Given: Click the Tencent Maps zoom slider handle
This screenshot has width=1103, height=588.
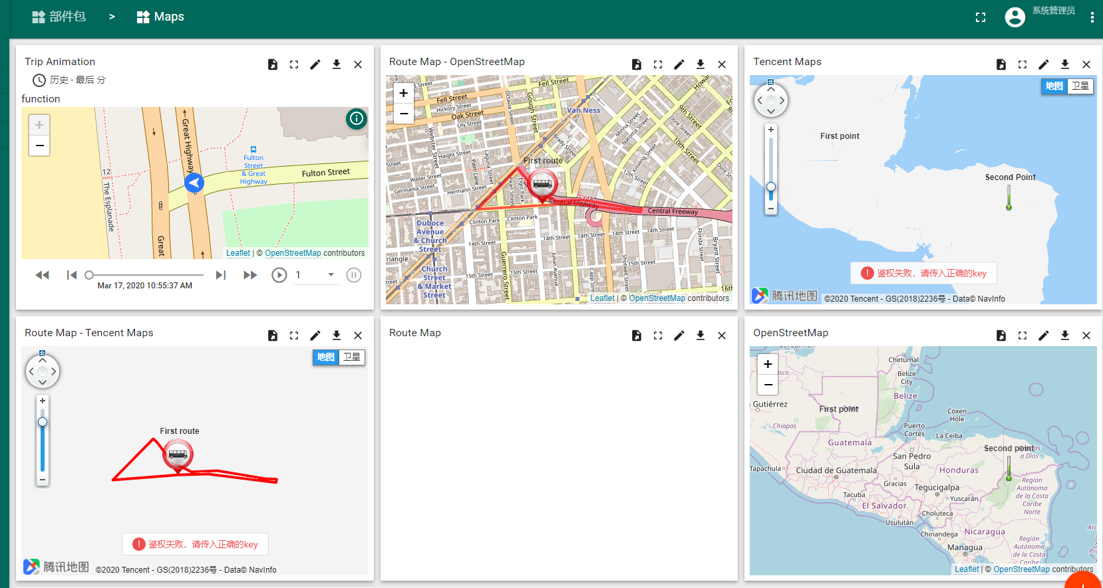Looking at the screenshot, I should coord(771,187).
